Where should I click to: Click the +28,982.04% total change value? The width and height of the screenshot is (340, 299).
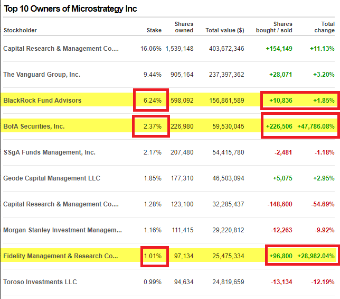pos(316,256)
